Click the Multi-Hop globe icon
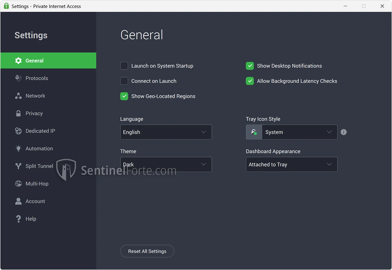392x270 pixels. pos(18,184)
